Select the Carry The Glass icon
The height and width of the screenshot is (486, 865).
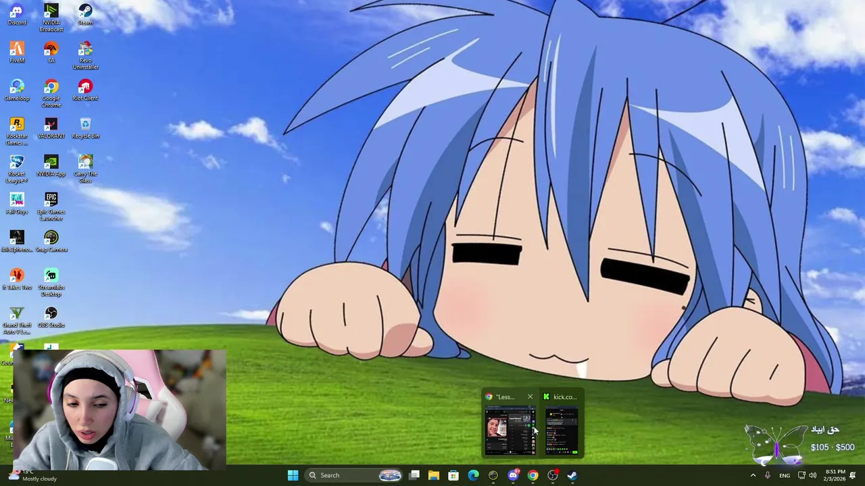pos(85,169)
